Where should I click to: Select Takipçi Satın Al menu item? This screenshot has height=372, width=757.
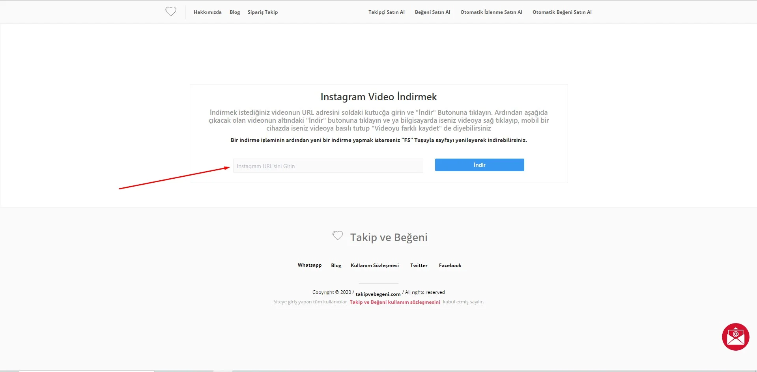pos(387,12)
